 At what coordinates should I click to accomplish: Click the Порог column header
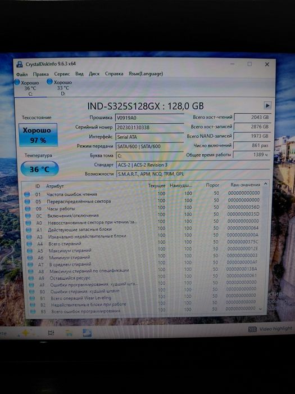(x=212, y=185)
